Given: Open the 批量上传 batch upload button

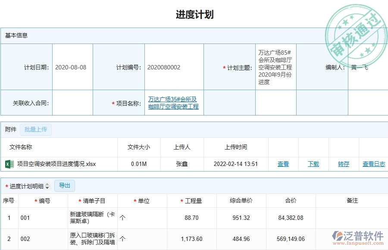Looking at the screenshot, I should pyautogui.click(x=36, y=129).
